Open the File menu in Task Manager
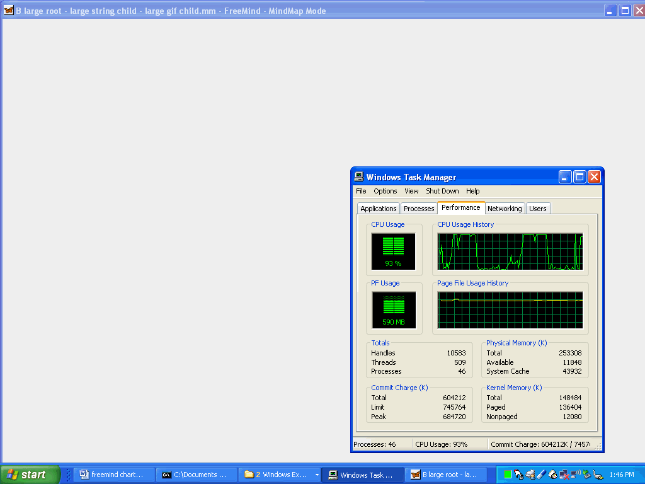645x484 pixels. 361,191
